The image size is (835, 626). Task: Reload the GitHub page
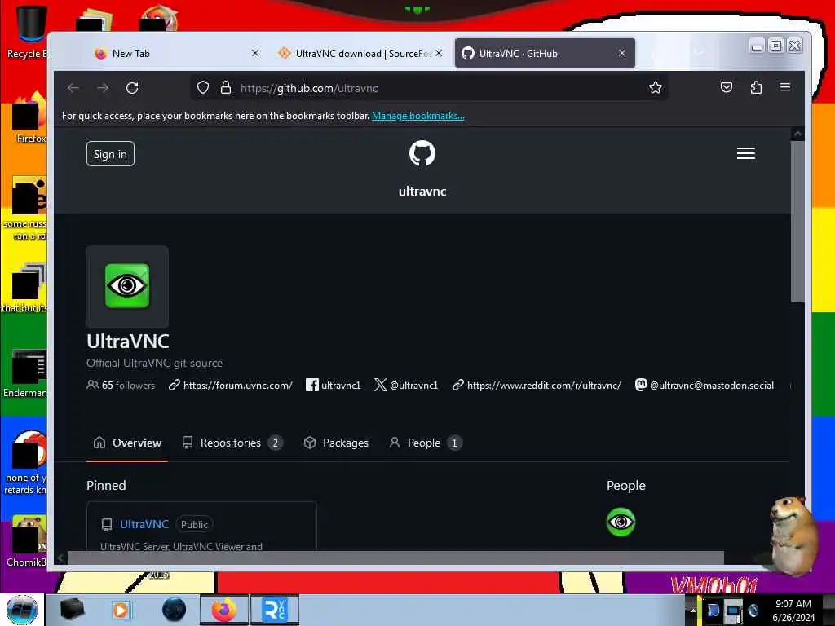click(132, 88)
